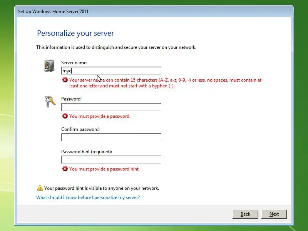This screenshot has height=231, width=308.
Task: Focus the Password hint input field
Action: tap(111, 160)
